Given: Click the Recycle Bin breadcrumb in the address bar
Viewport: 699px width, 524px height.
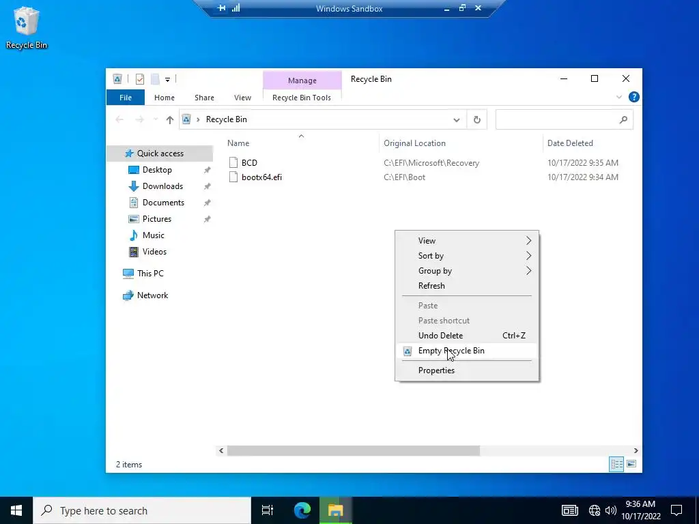Looking at the screenshot, I should [226, 119].
